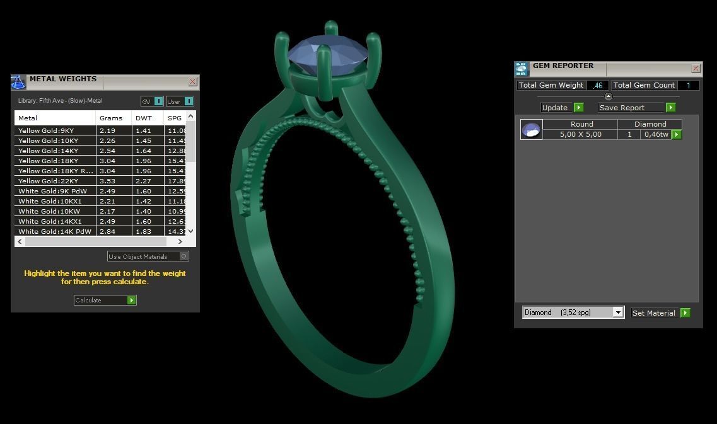Click the Metal Weights panel icon
The width and height of the screenshot is (717, 424).
coord(18,83)
